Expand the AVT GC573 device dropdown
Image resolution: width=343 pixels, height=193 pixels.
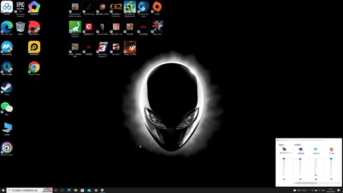pyautogui.click(x=290, y=153)
